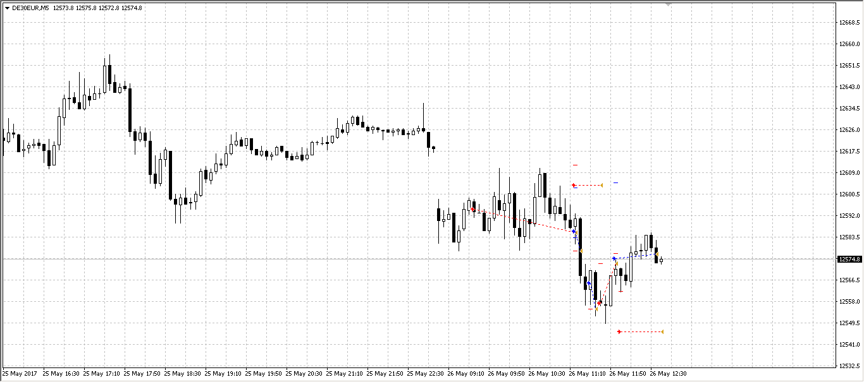Click the 12600.5 price scale label
Screen dimensions: 864x382
point(849,194)
